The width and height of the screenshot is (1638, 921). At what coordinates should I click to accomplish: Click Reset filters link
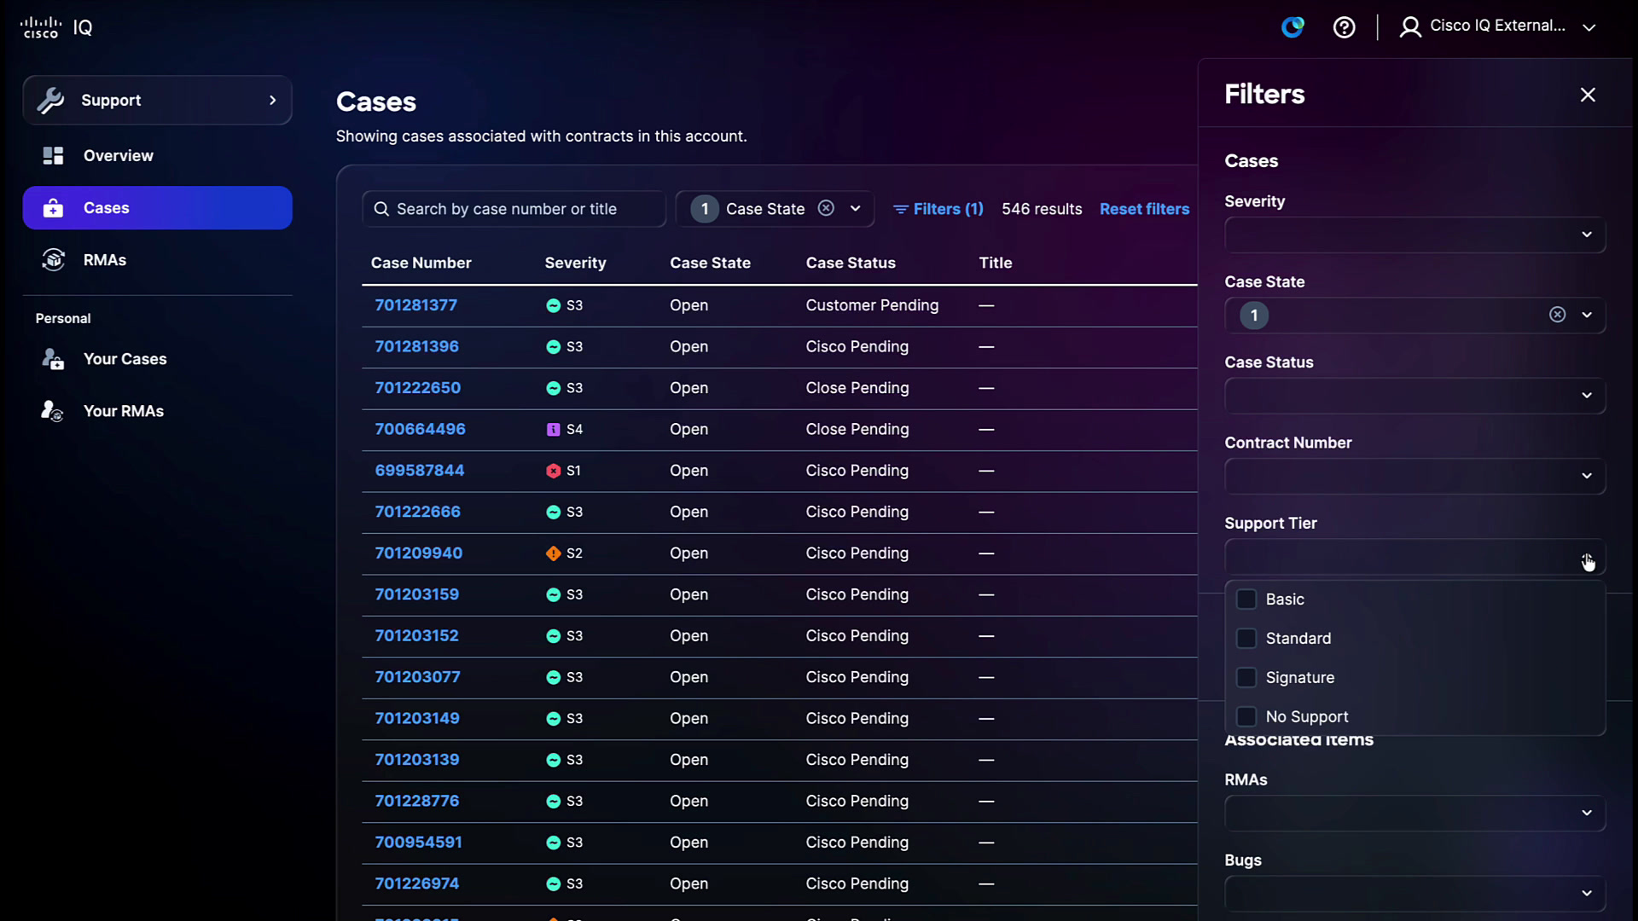(1144, 209)
